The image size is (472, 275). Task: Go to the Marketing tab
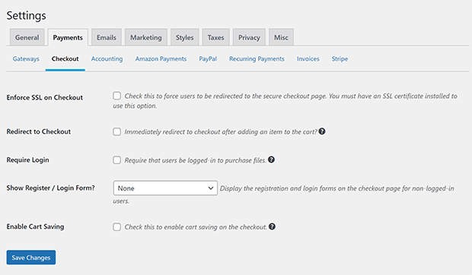146,37
